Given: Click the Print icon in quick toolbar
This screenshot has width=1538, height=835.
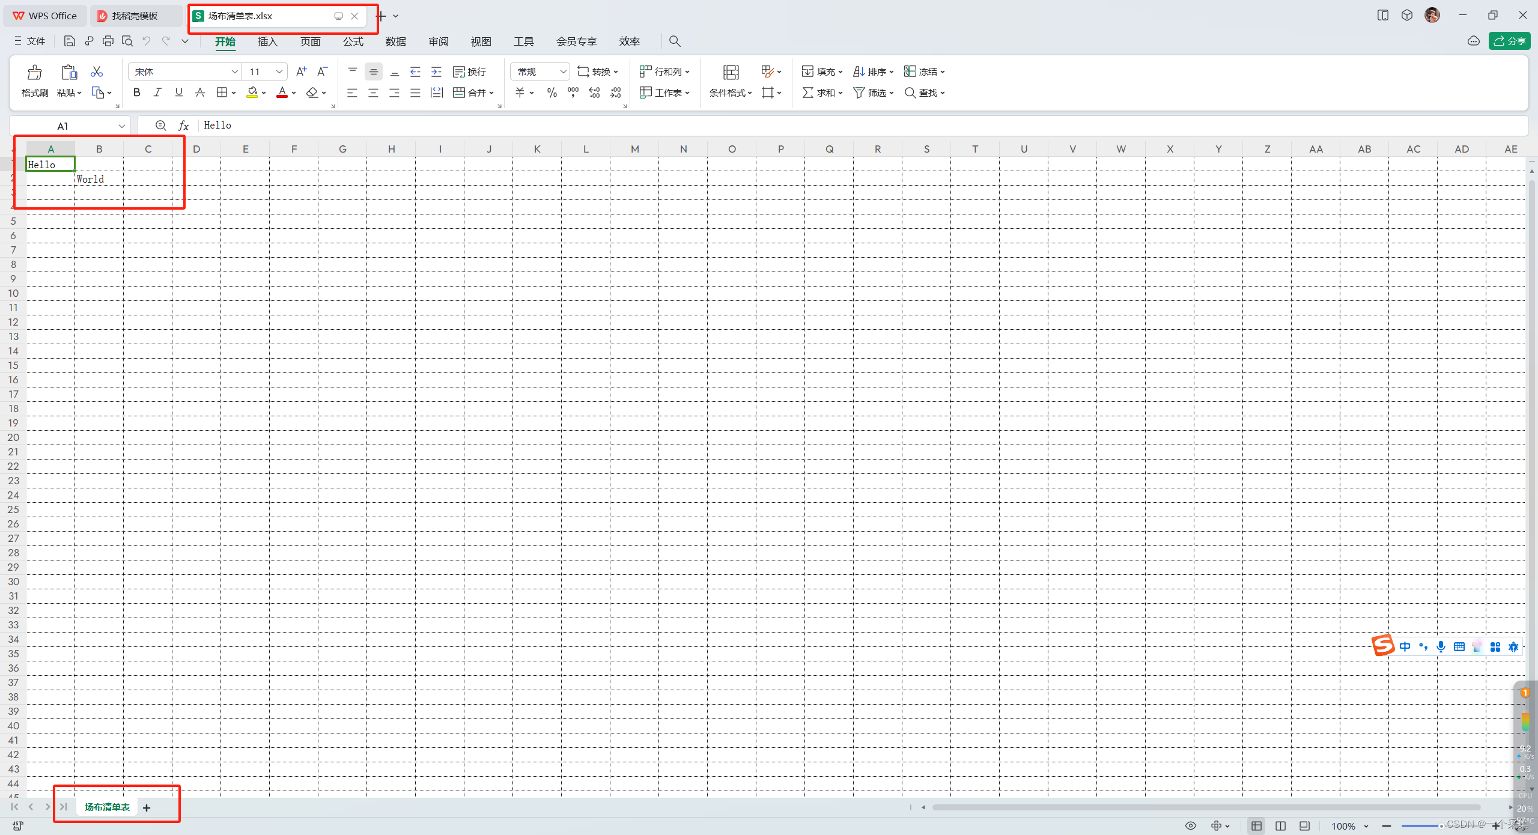Looking at the screenshot, I should (108, 41).
